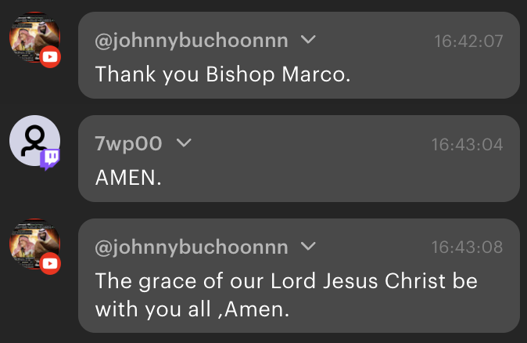
Task: Open the top @johnnybuchoonnn profile avatar
Action: tap(34, 38)
